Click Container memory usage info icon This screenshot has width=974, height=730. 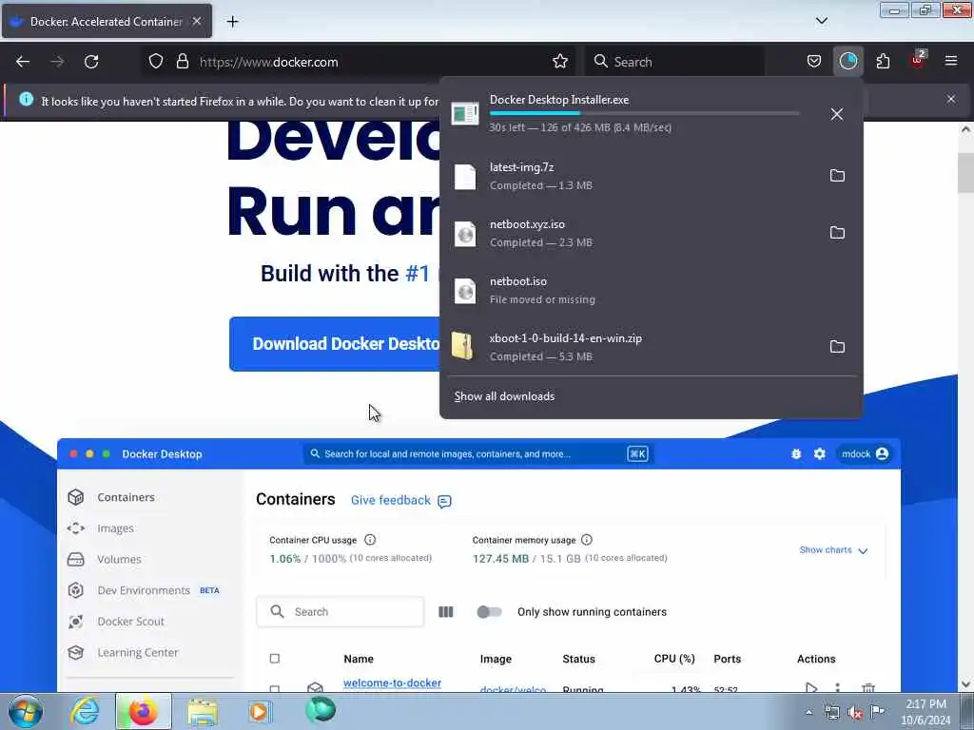[586, 540]
